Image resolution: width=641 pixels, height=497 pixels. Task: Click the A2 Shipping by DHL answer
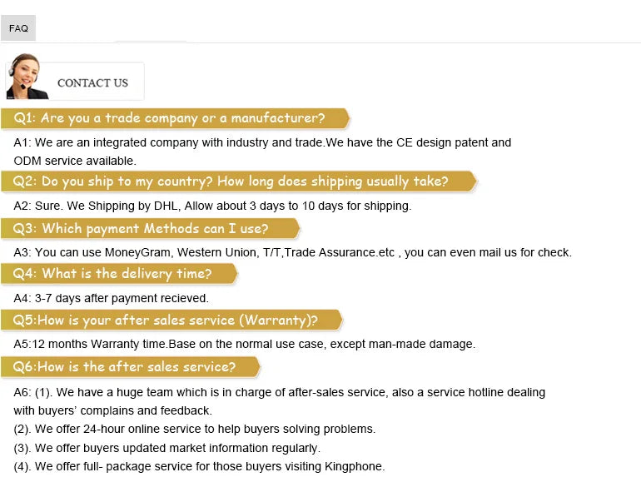212,206
